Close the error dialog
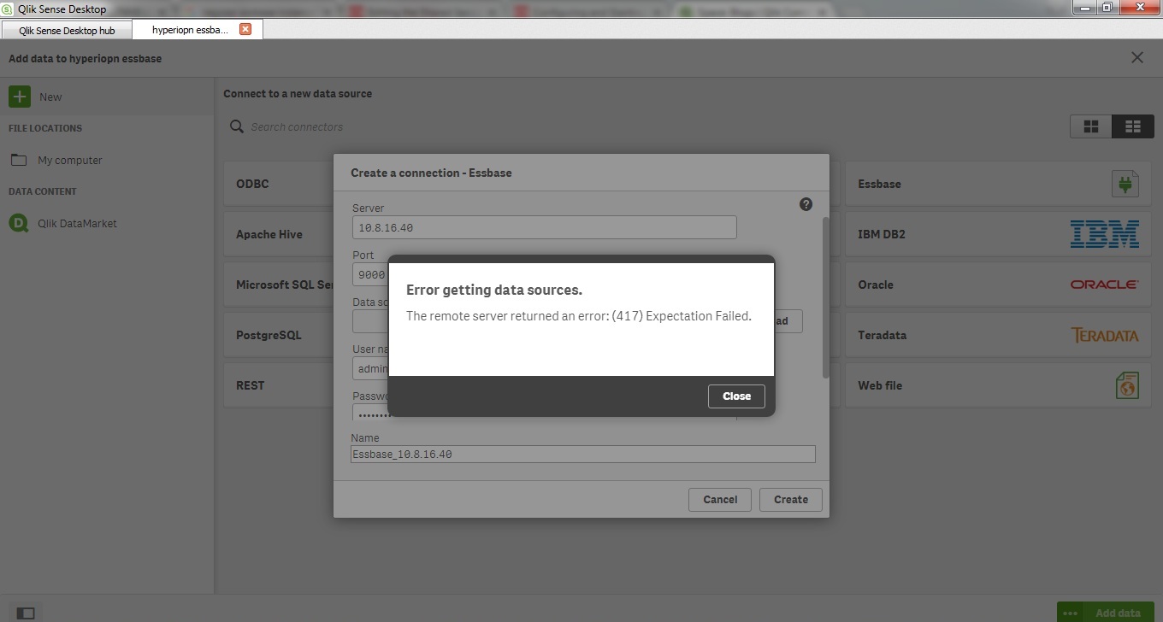 (x=736, y=396)
